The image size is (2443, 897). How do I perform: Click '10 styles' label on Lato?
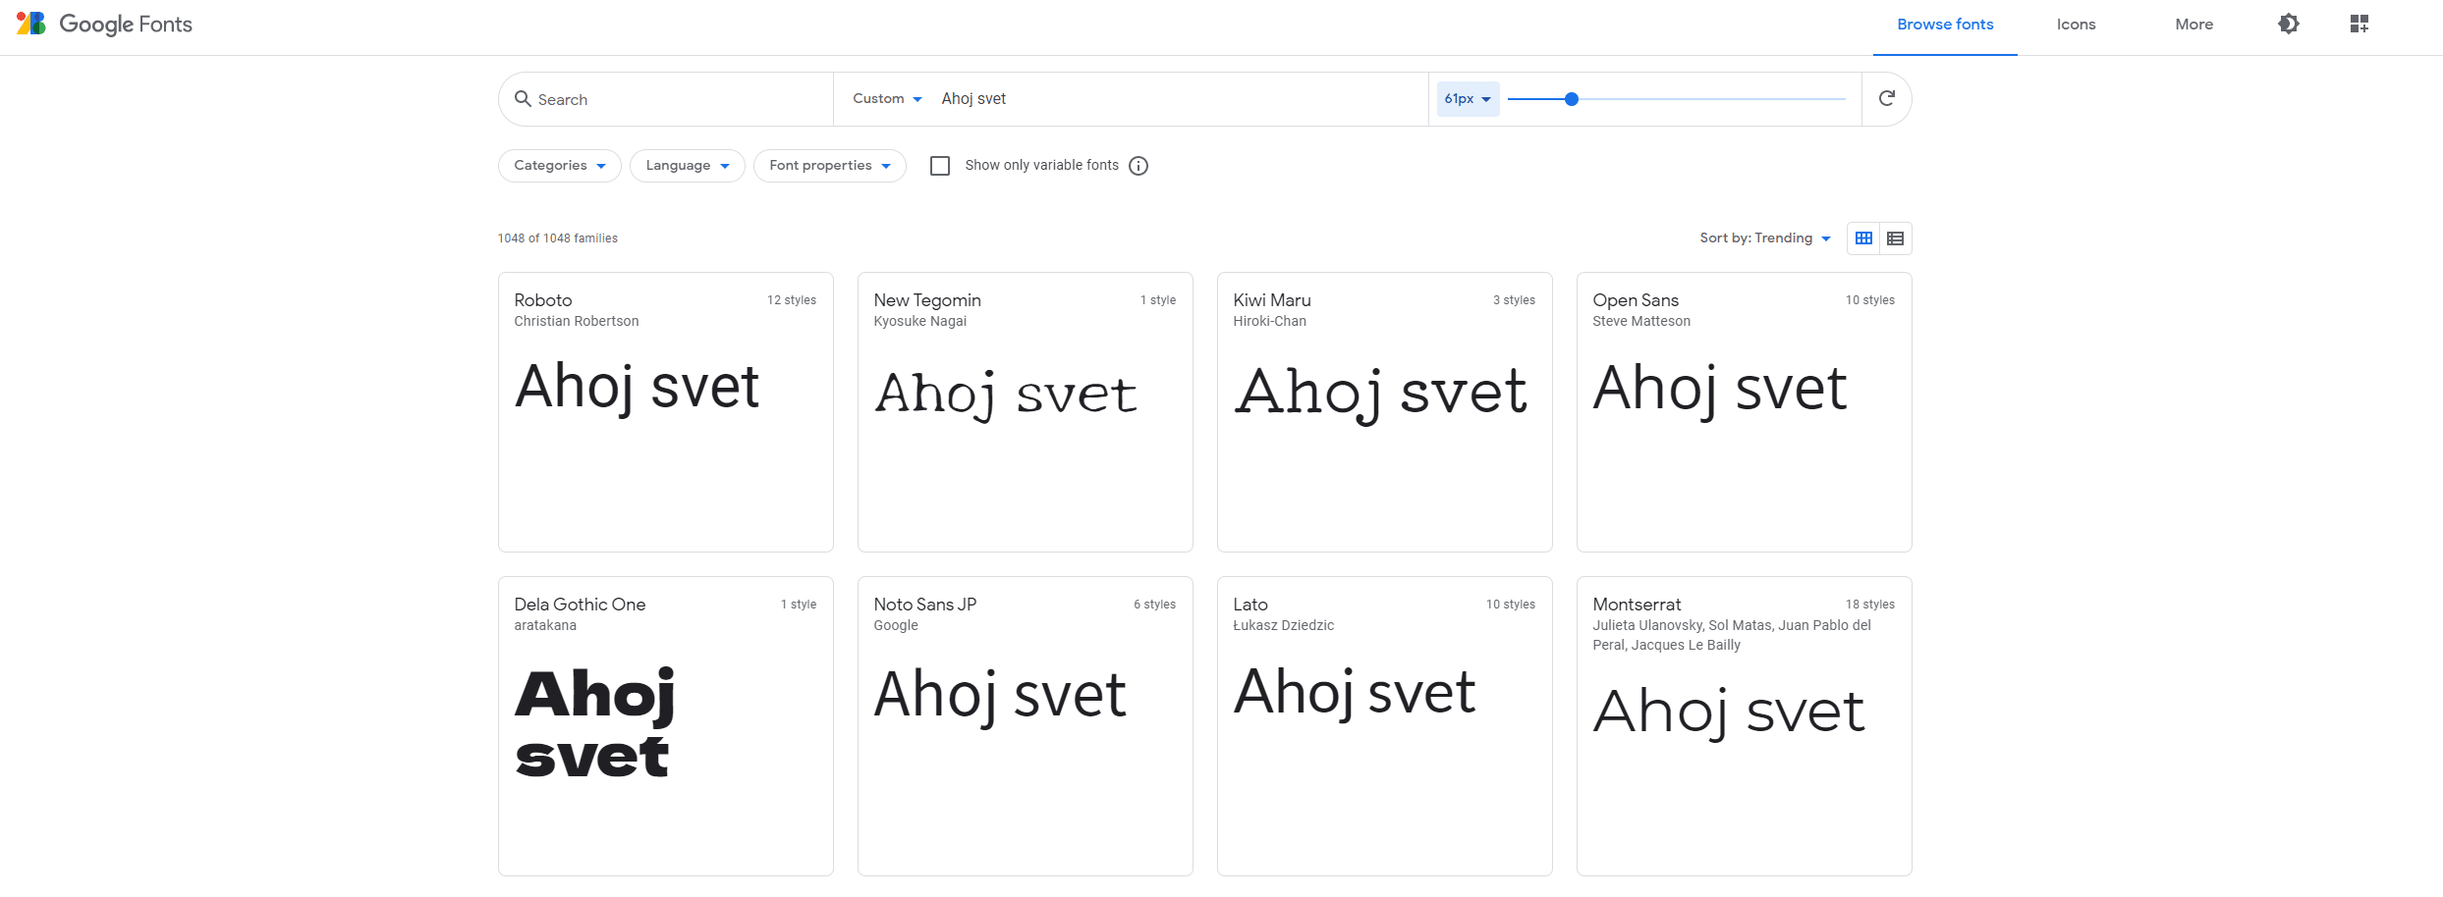1511,605
